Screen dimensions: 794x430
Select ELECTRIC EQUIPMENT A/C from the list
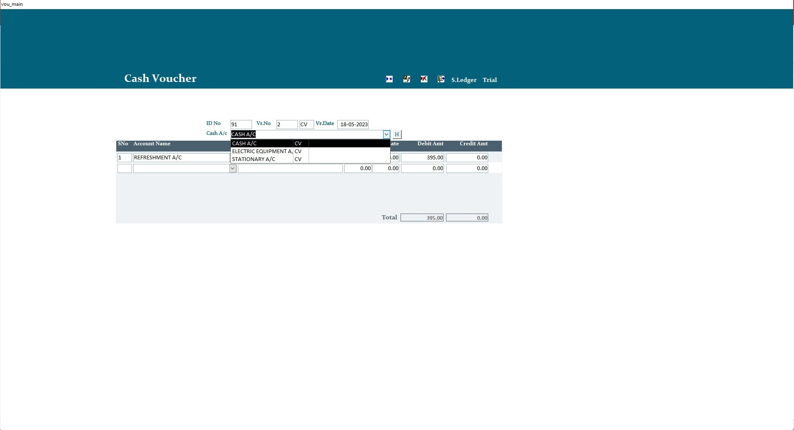(x=310, y=151)
